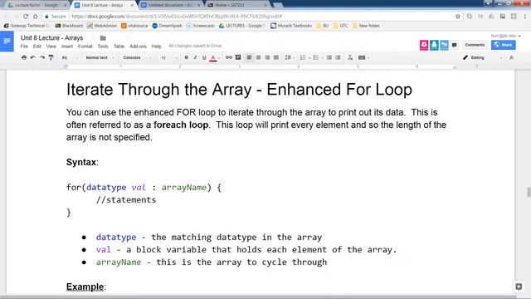The height and width of the screenshot is (299, 531).
Task: Open the Normal text styles dropdown
Action: pyautogui.click(x=100, y=57)
